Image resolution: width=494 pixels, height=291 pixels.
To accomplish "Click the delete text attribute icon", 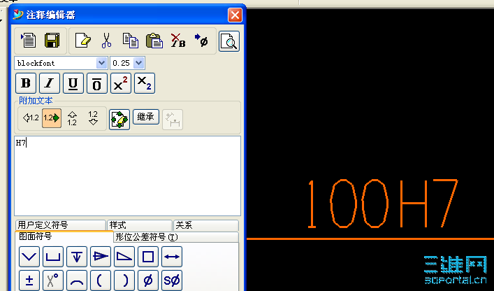I will pyautogui.click(x=178, y=41).
